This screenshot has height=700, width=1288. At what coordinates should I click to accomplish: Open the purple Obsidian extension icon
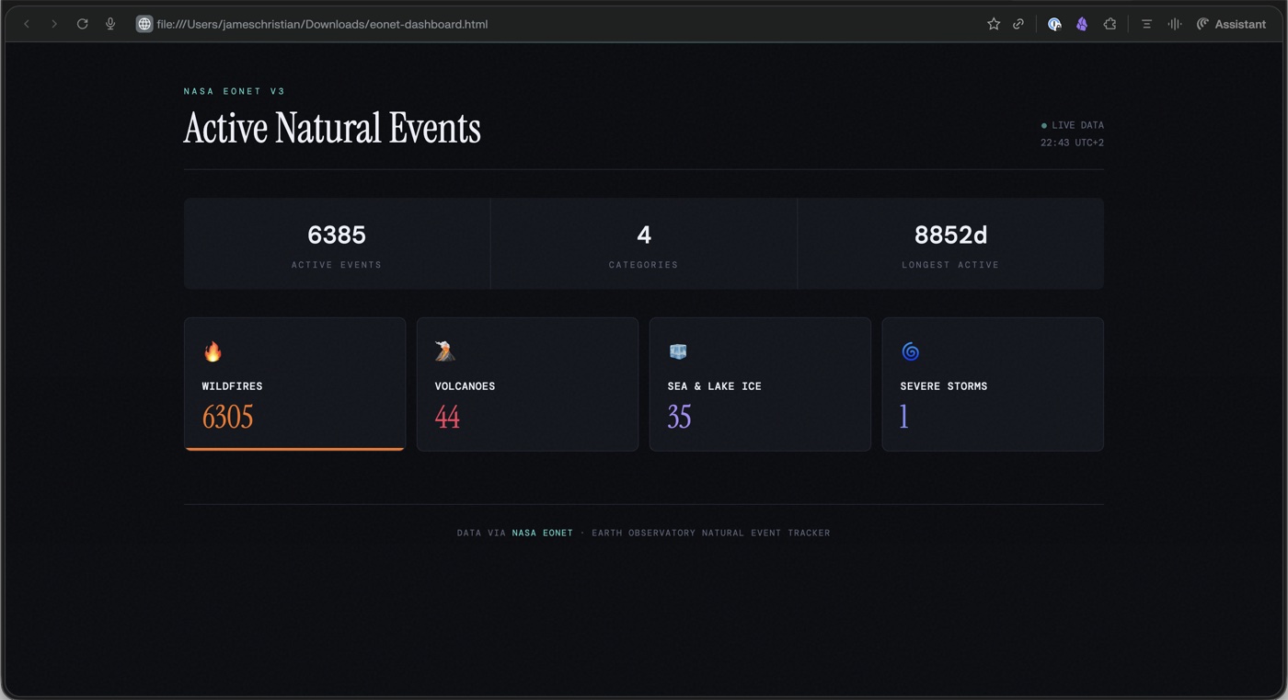[x=1082, y=24]
